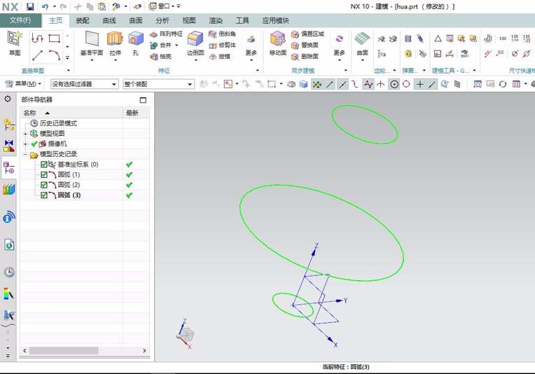Click the 孔 hole feature icon
The image size is (535, 374).
(136, 43)
